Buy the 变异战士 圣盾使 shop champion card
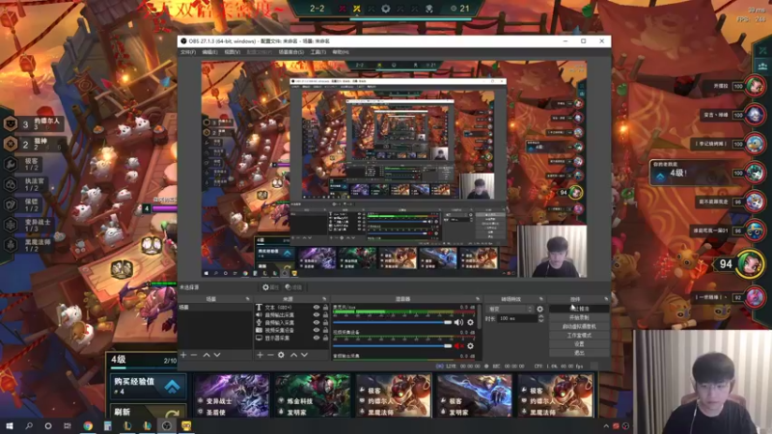772x434 pixels. point(232,395)
